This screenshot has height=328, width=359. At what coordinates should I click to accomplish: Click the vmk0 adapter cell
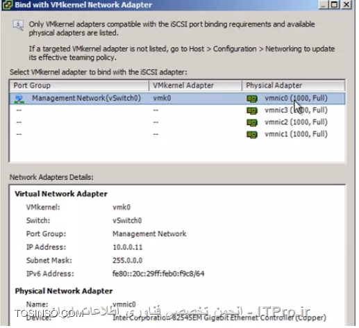coord(162,98)
